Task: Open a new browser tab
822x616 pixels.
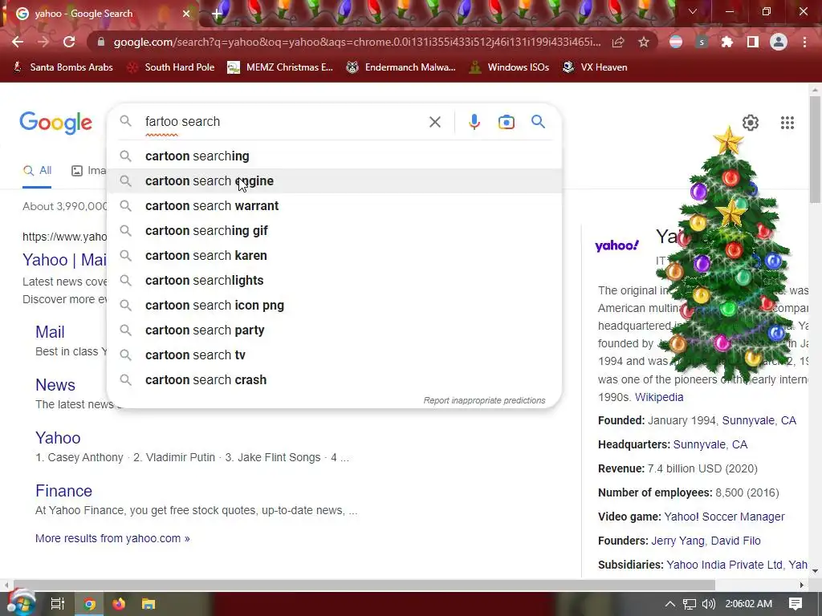Action: tap(217, 14)
